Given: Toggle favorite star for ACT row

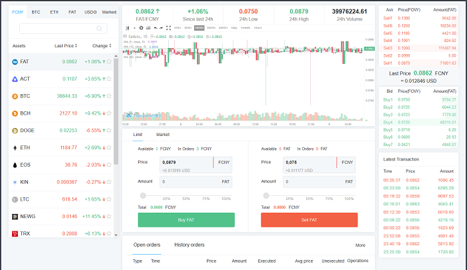Looking at the screenshot, I should point(109,79).
